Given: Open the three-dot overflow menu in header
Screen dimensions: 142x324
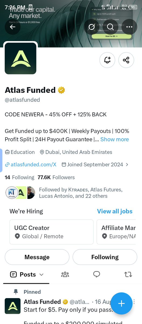Looking at the screenshot, I should 129,27.
